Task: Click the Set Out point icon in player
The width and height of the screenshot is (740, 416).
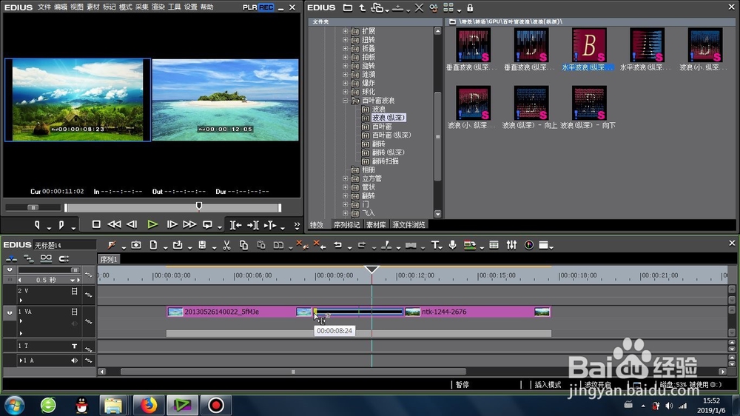Action: coord(61,225)
